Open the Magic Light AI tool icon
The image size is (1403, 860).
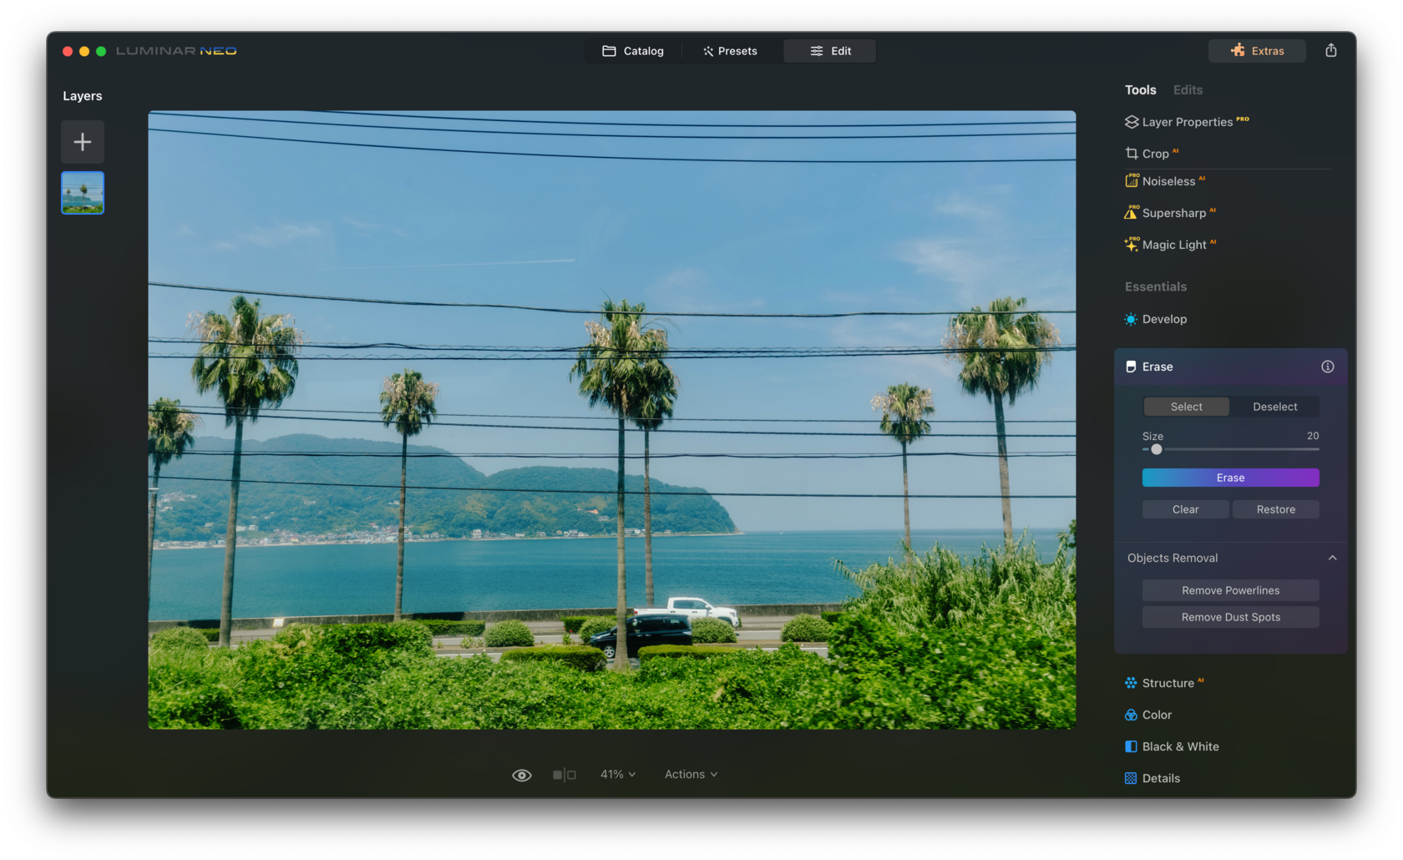point(1132,245)
